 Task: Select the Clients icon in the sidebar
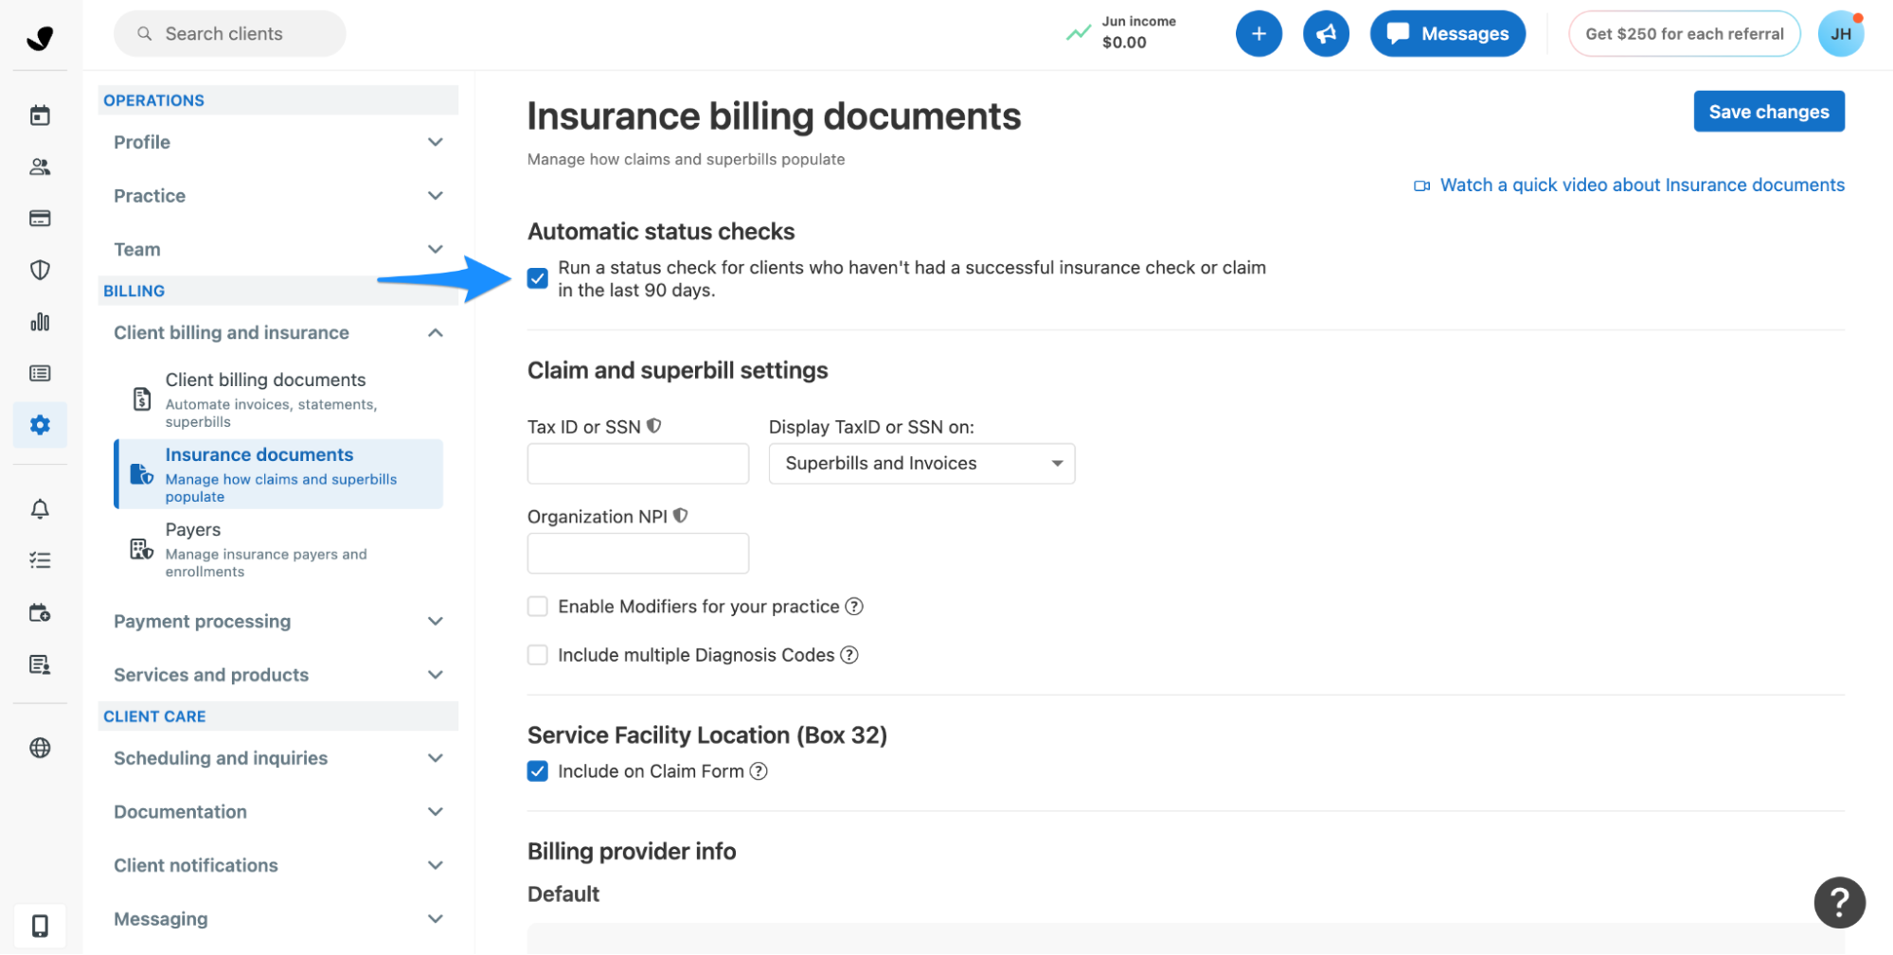[x=40, y=167]
